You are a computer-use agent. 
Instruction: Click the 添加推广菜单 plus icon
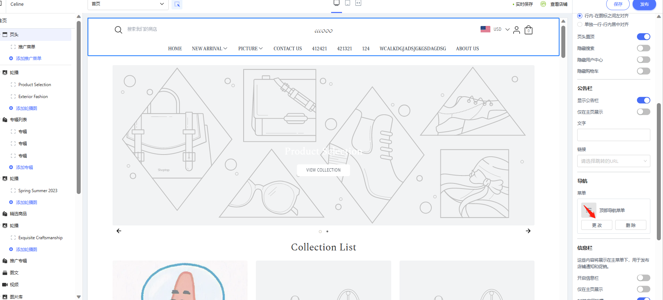tap(11, 58)
